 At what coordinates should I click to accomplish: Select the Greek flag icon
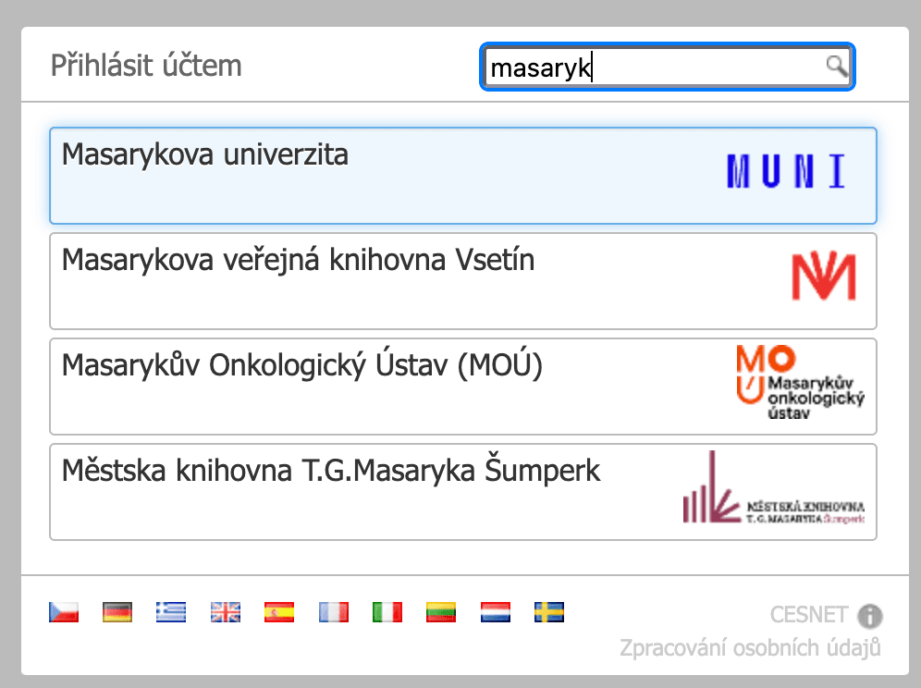pos(170,611)
